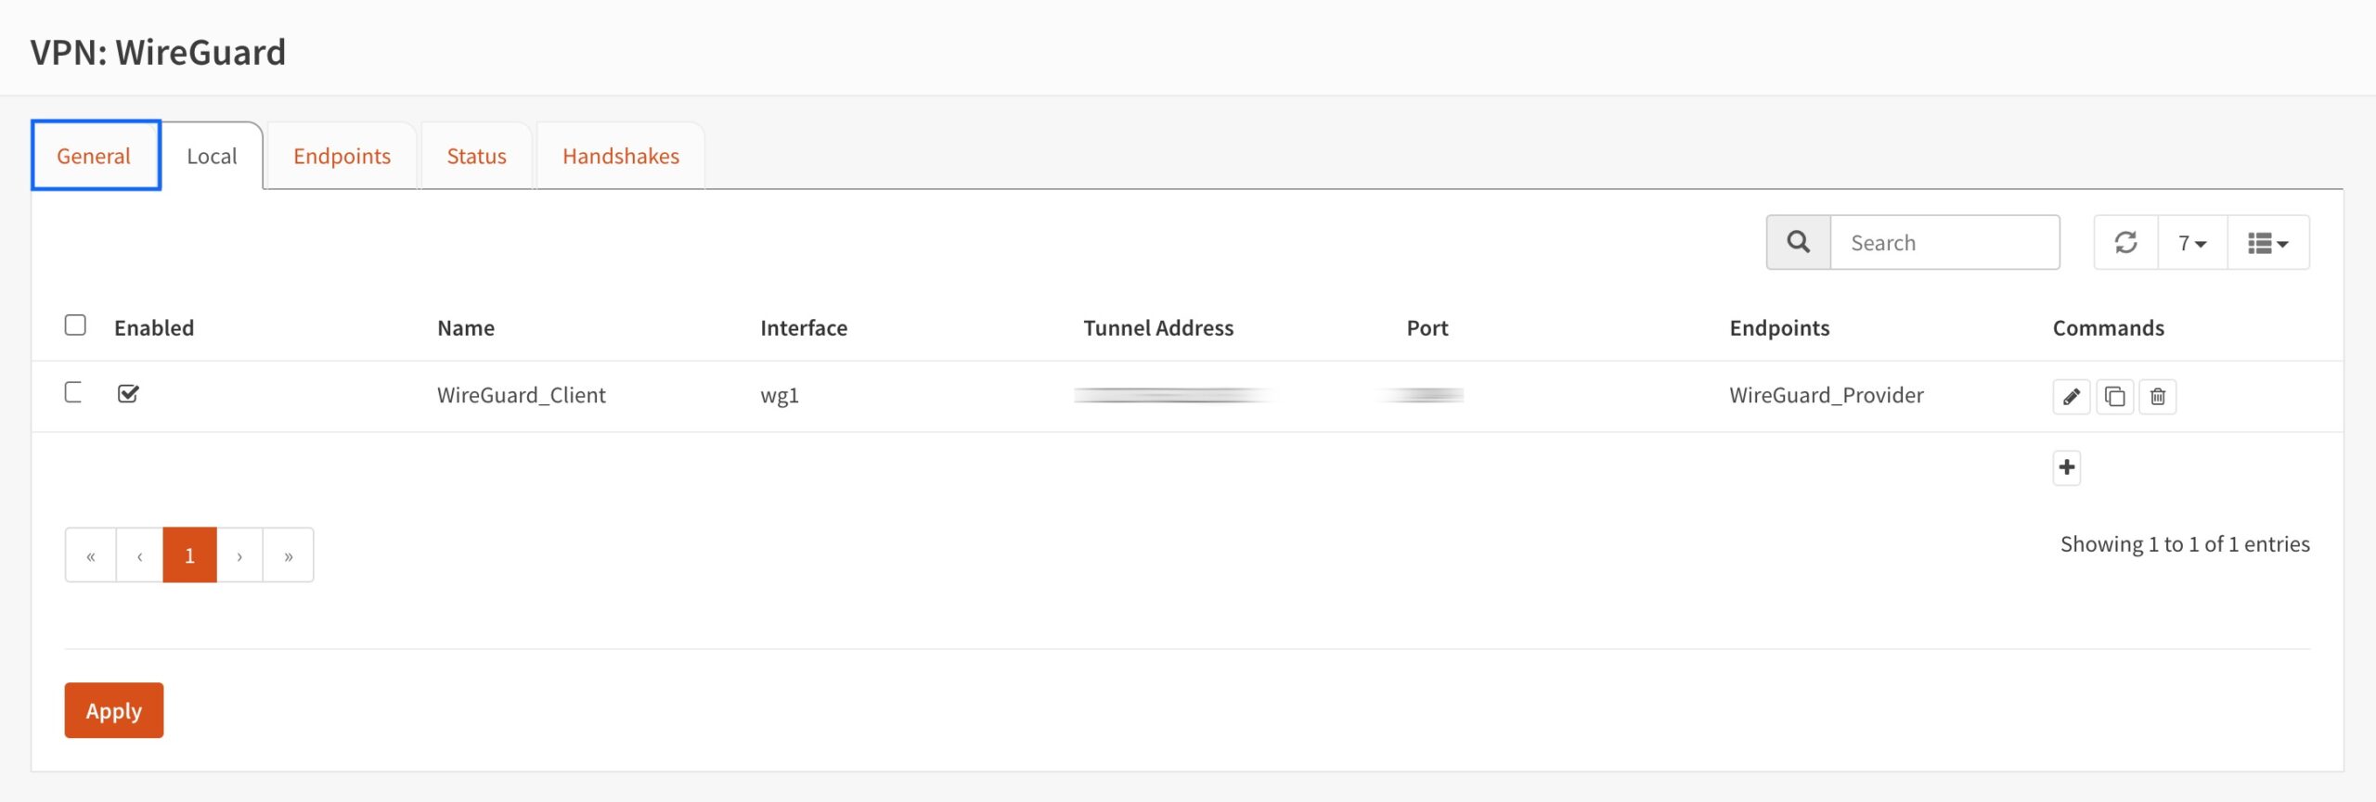Refresh the table with the reload icon

pyautogui.click(x=2125, y=243)
